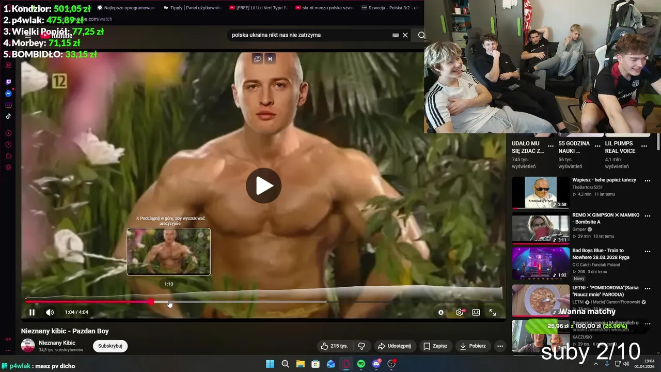Click the progress bar scrubber handle
Image resolution: width=661 pixels, height=372 pixels.
pos(151,302)
